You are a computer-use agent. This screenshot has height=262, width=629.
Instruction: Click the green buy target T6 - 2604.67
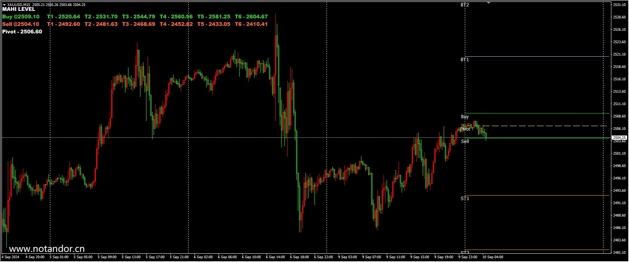coord(251,17)
